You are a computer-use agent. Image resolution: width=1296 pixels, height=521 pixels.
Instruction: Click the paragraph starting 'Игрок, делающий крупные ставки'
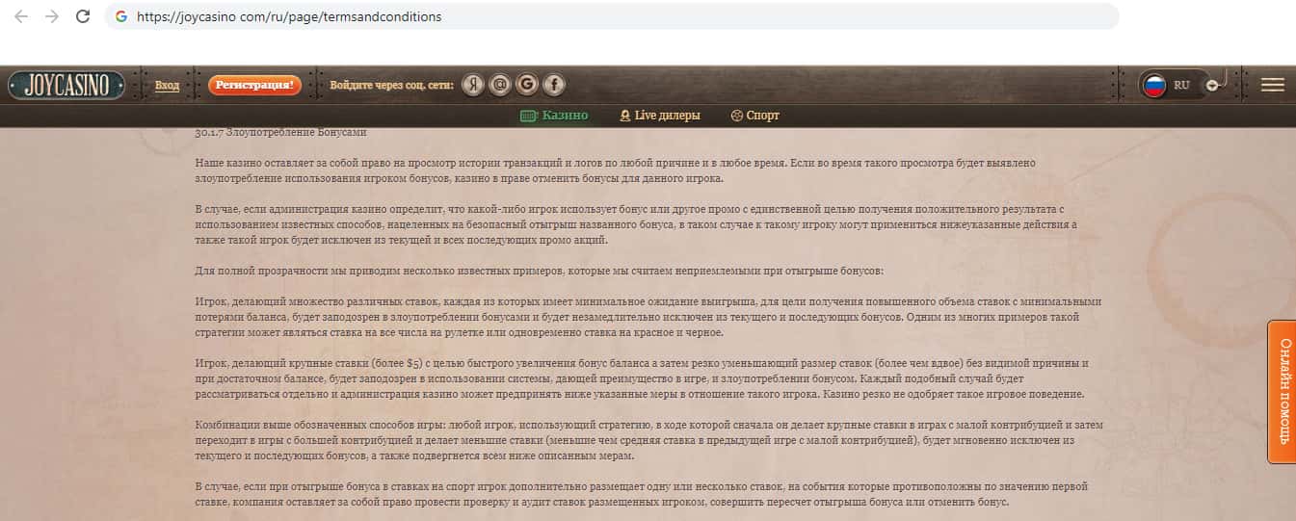point(642,378)
